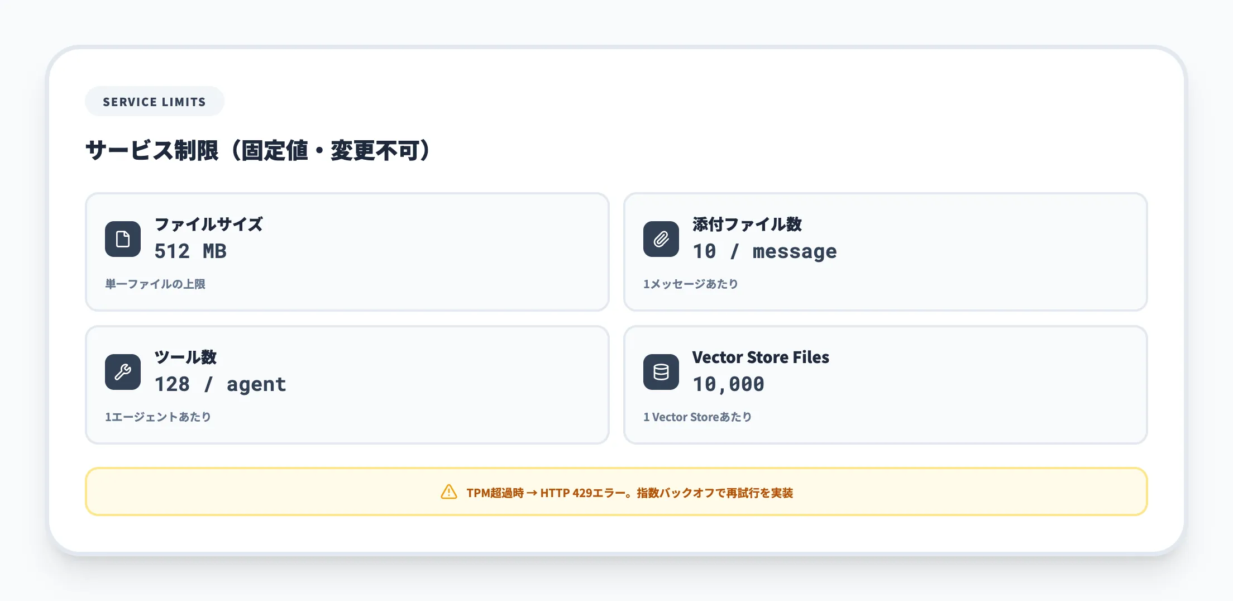Click the Vector Store Files title
Screen dimensions: 1233x601
click(x=761, y=357)
